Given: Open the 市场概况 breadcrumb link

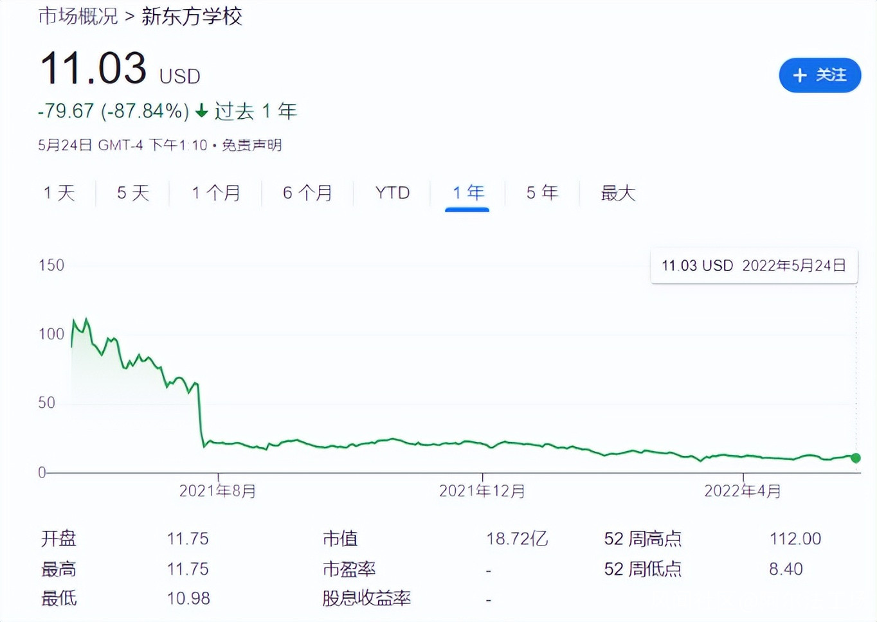Looking at the screenshot, I should [x=78, y=16].
